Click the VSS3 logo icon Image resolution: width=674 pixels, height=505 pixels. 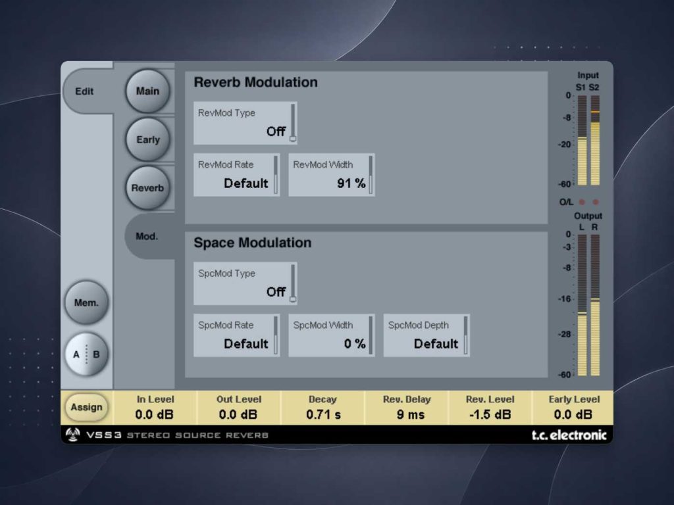click(x=72, y=435)
